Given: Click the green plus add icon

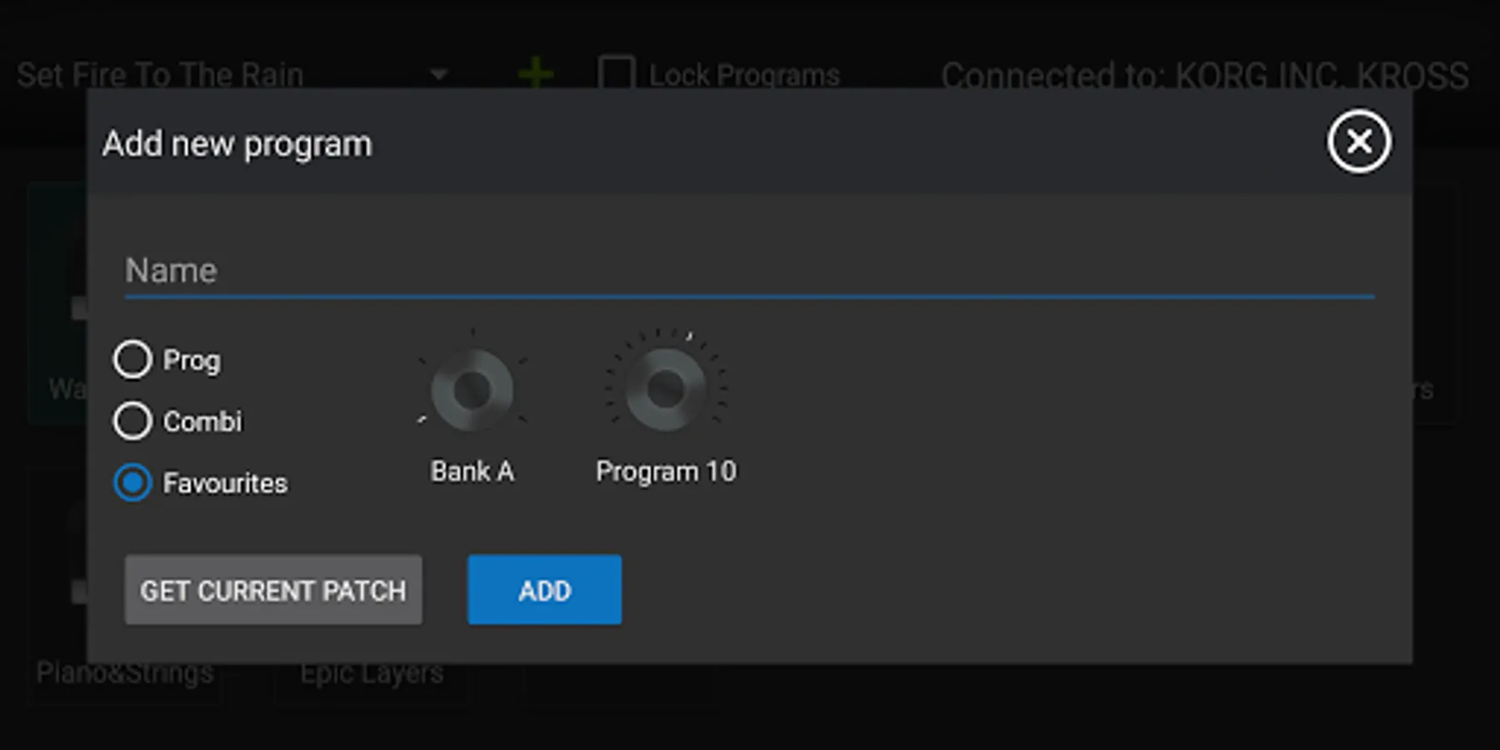Looking at the screenshot, I should (535, 74).
